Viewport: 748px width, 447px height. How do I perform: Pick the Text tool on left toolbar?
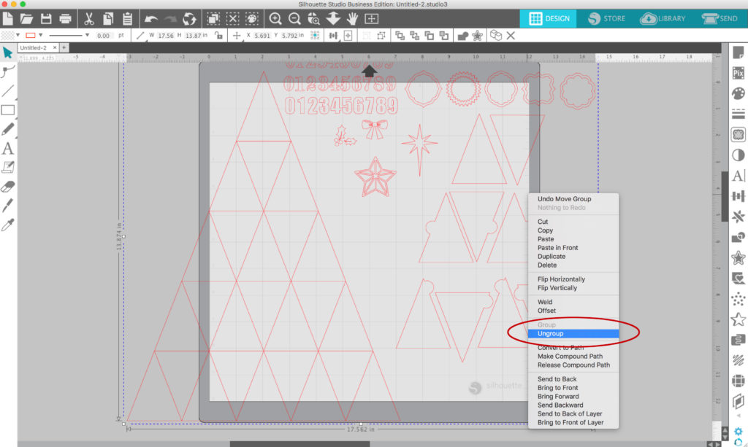8,148
